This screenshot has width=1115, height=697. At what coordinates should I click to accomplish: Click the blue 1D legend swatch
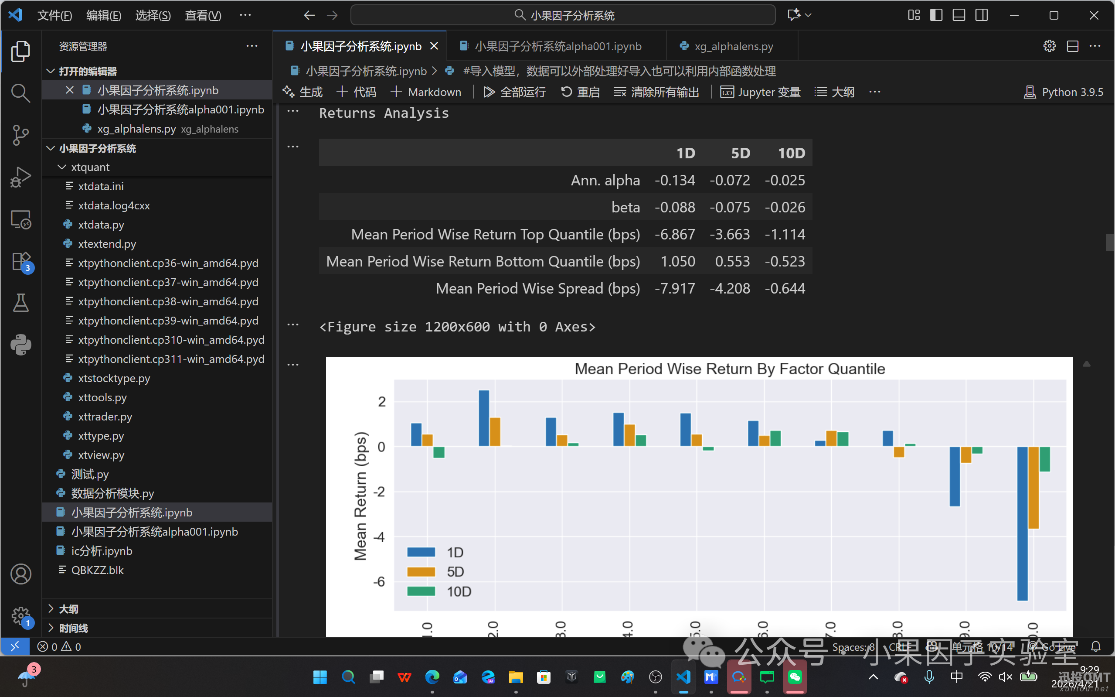[421, 552]
